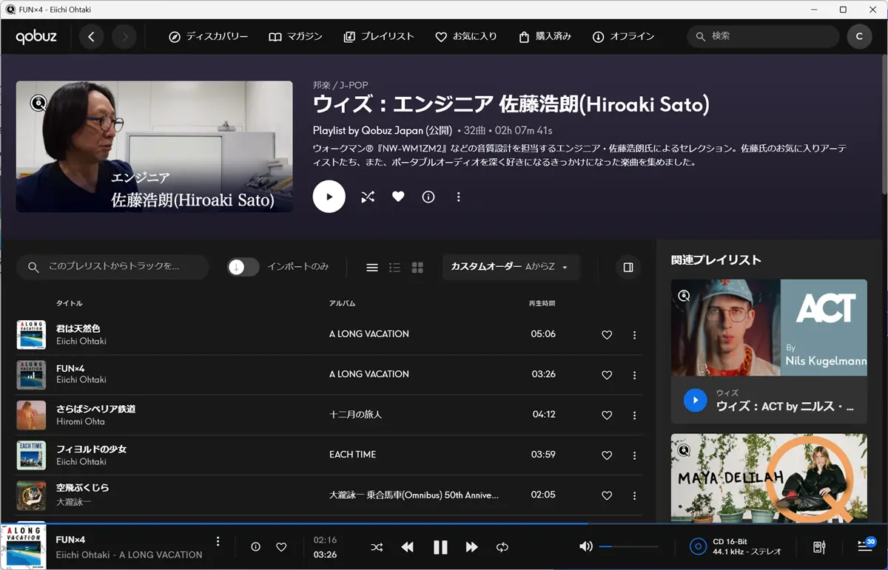Open the 購入済み menu
Viewport: 888px width, 570px height.
click(x=545, y=36)
